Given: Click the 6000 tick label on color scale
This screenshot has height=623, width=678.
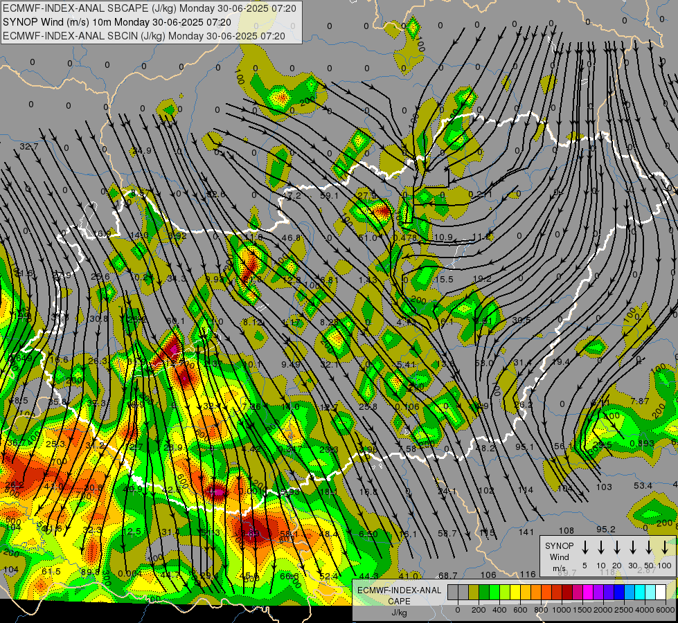Looking at the screenshot, I should coord(666,610).
